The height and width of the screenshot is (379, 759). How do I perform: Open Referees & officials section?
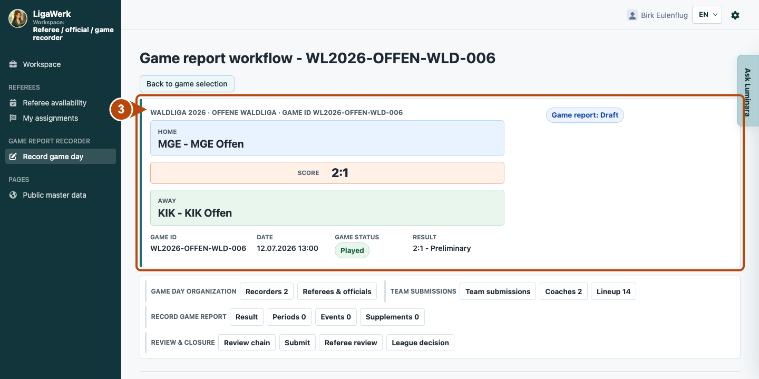click(x=337, y=291)
